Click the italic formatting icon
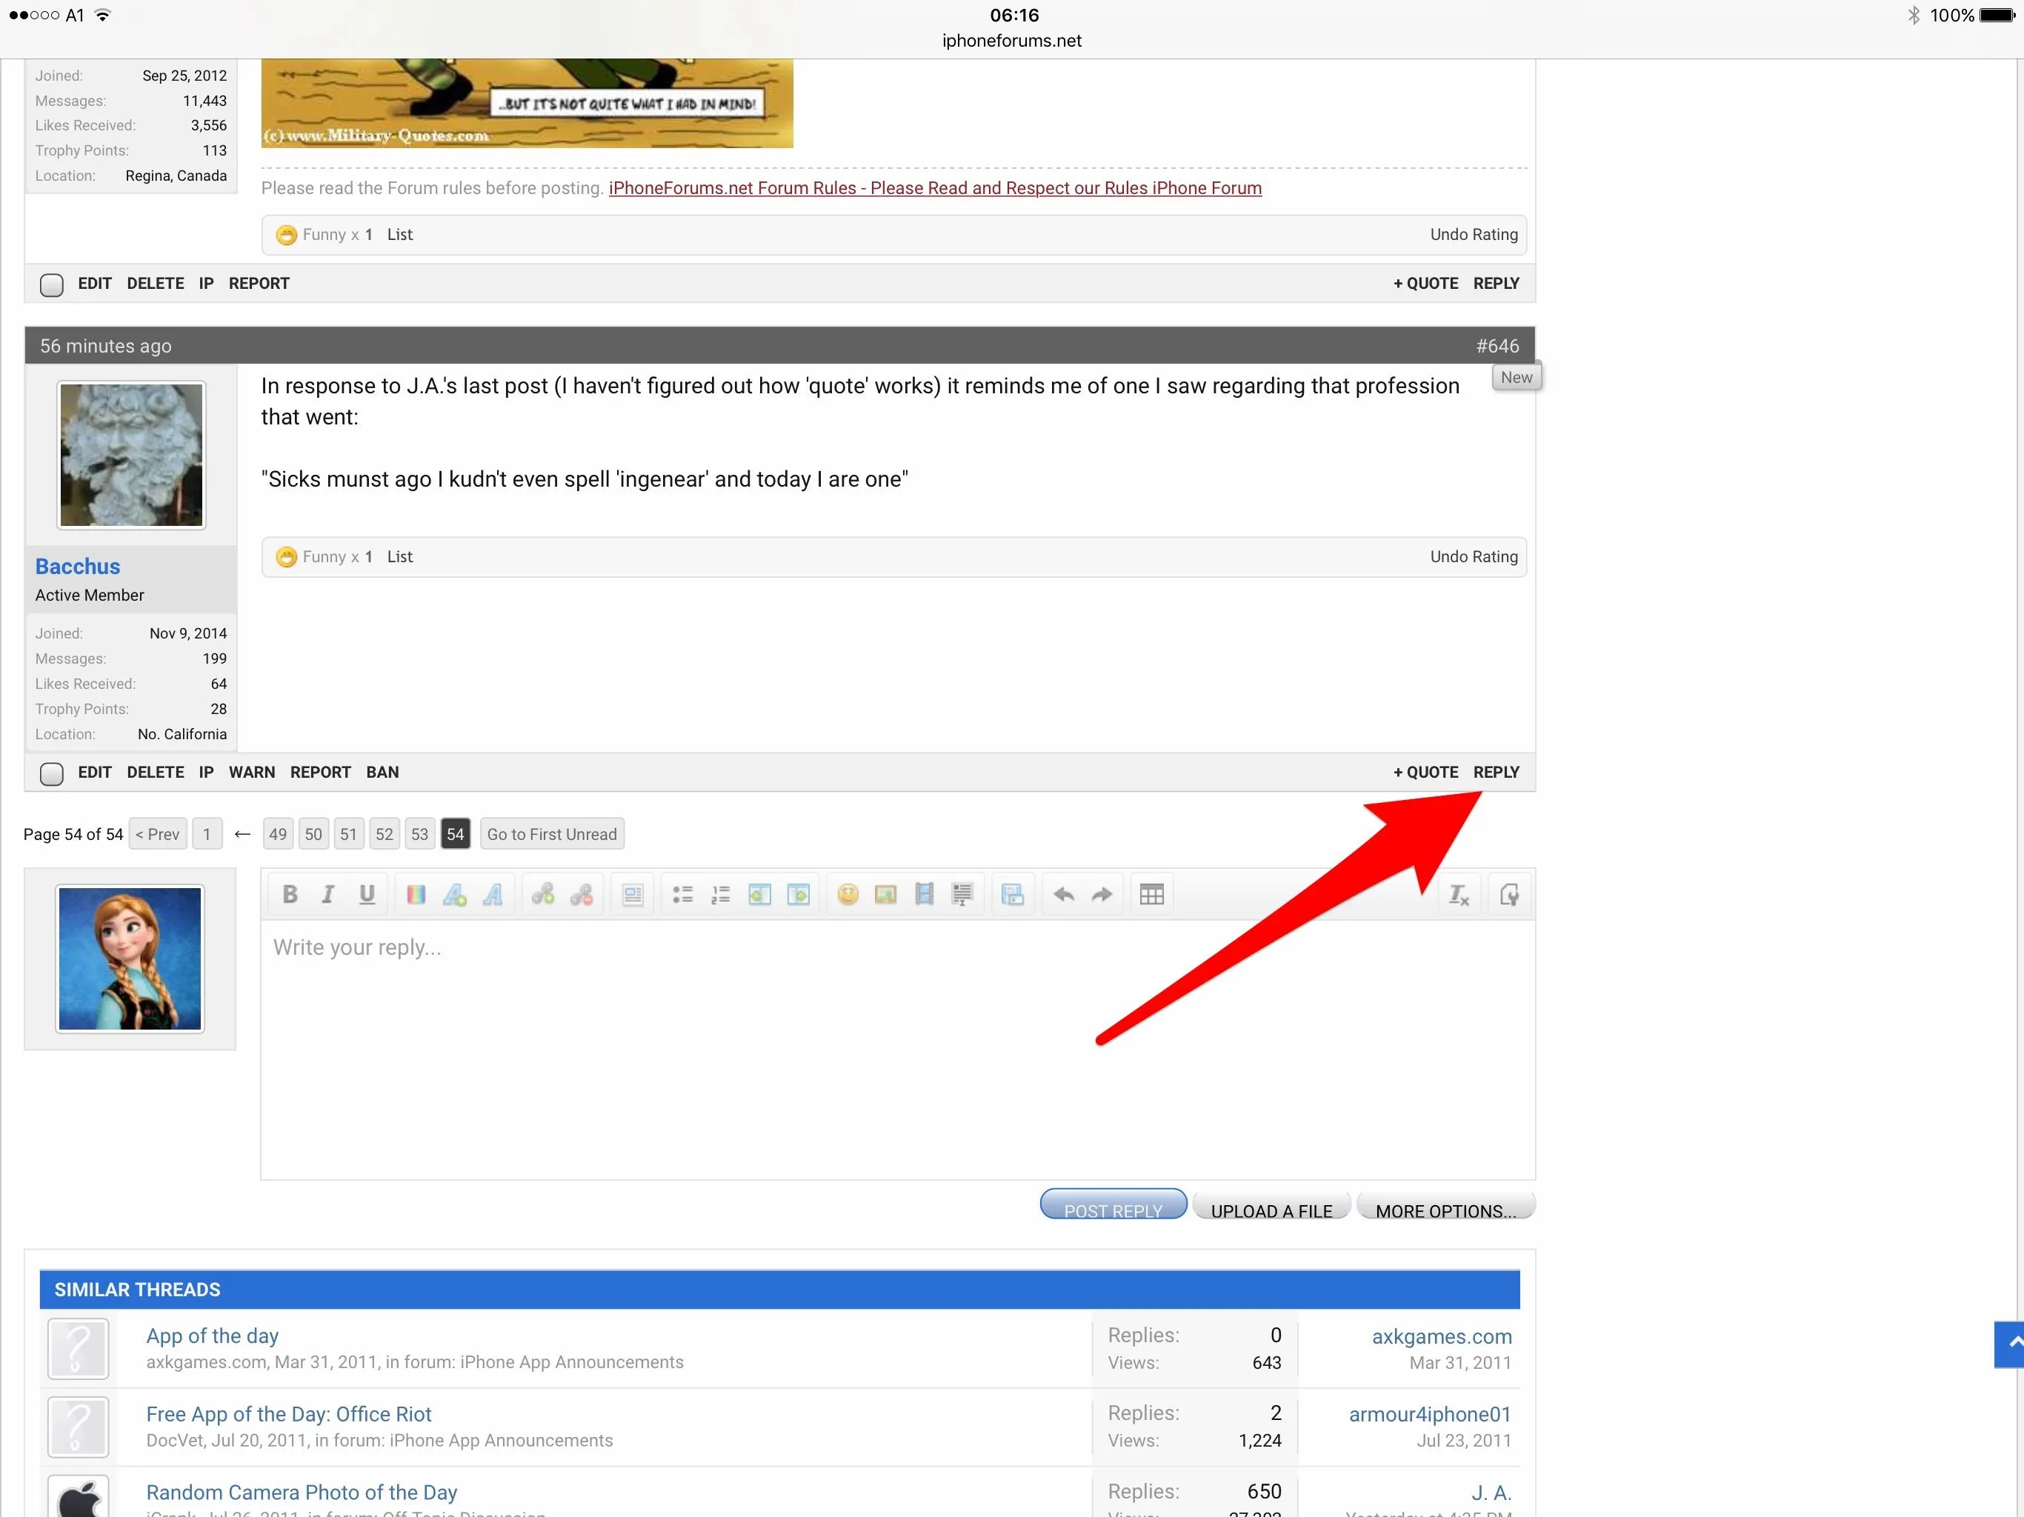Screen dimensions: 2024x1517 327,894
